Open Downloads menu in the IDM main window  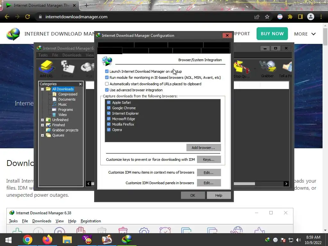72,55
